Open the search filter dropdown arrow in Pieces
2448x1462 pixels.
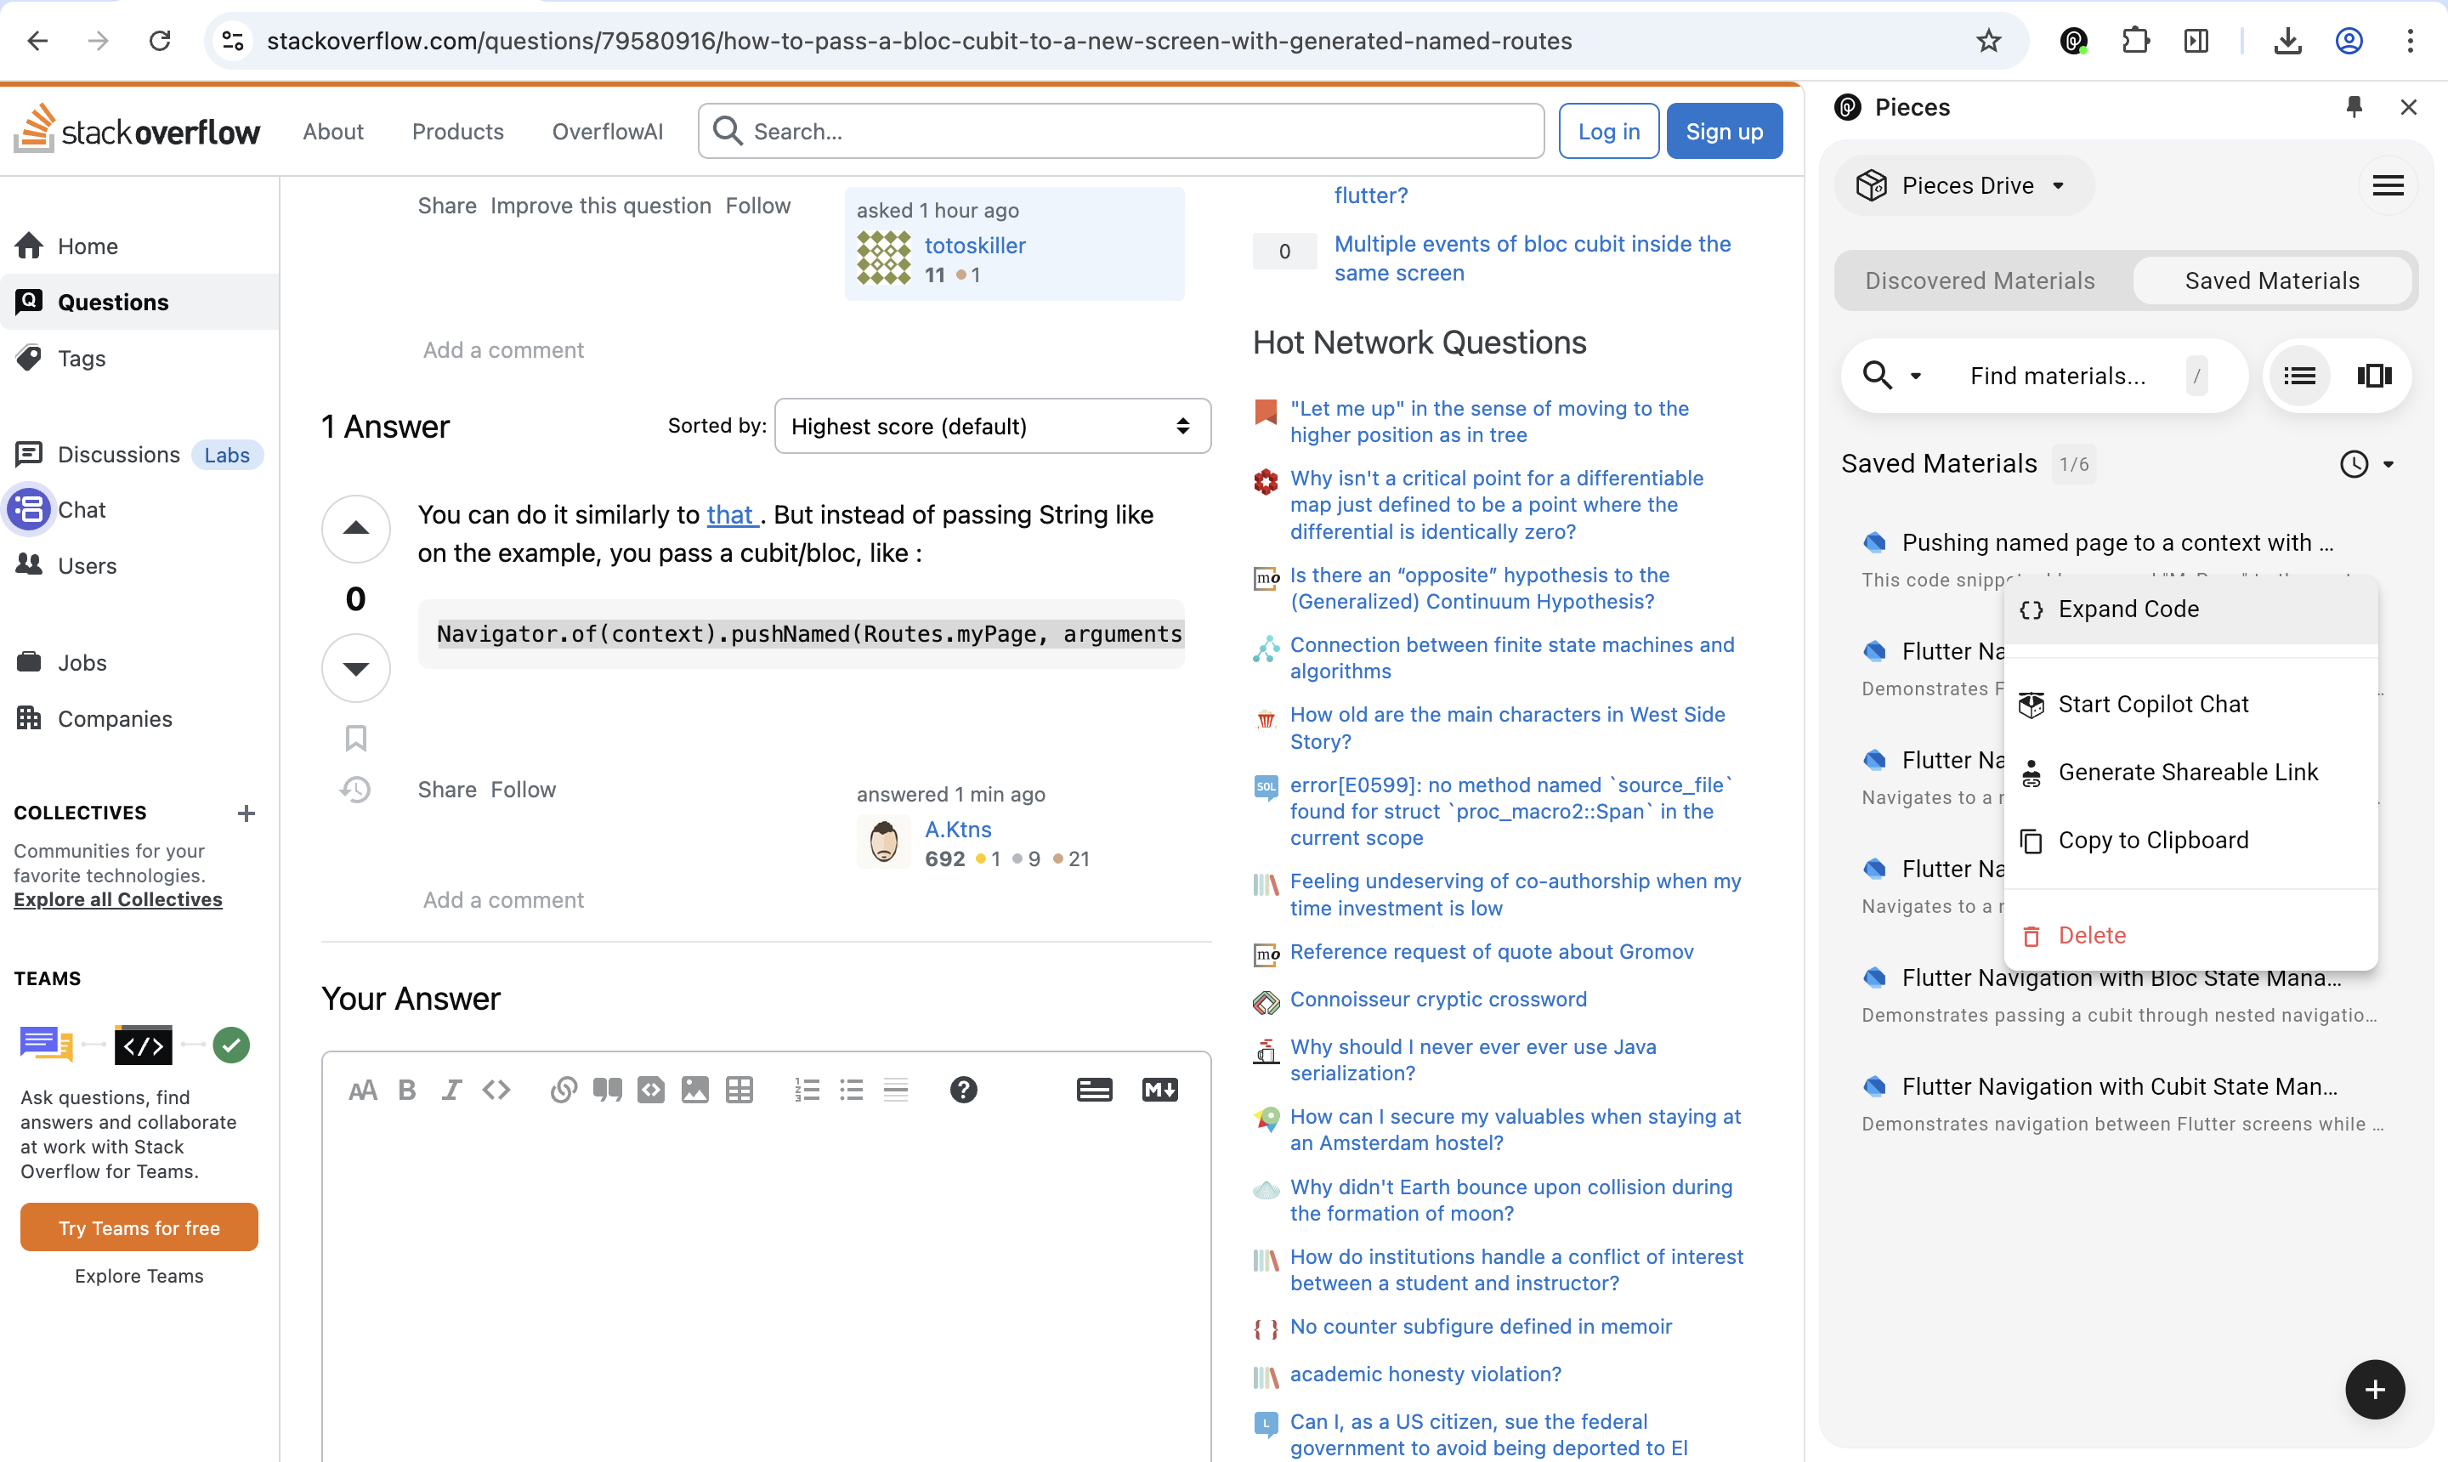coord(1915,376)
